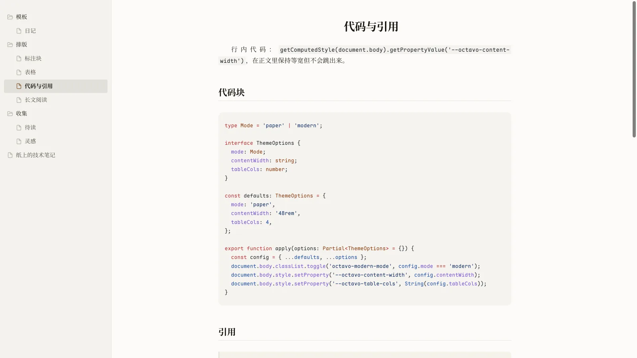The height and width of the screenshot is (358, 637).
Task: Click the 排版 folder icon
Action: tap(10, 45)
